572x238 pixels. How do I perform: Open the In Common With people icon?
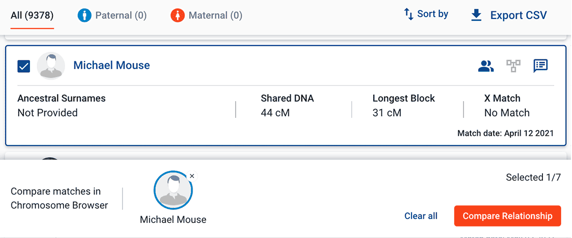(486, 66)
